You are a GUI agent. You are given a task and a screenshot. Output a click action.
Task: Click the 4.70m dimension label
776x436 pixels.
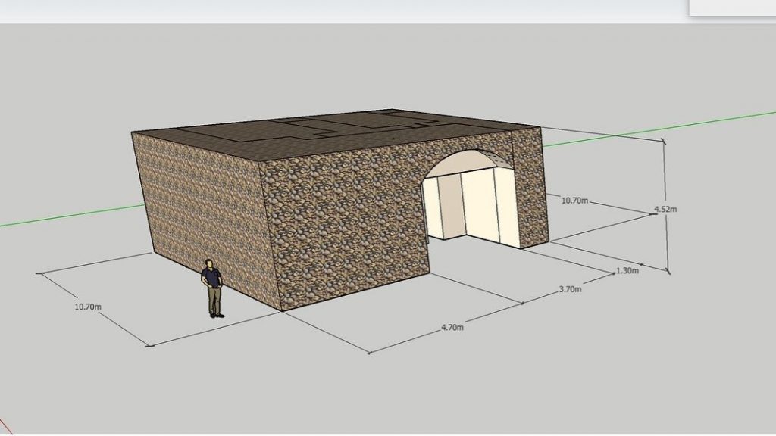pyautogui.click(x=452, y=327)
